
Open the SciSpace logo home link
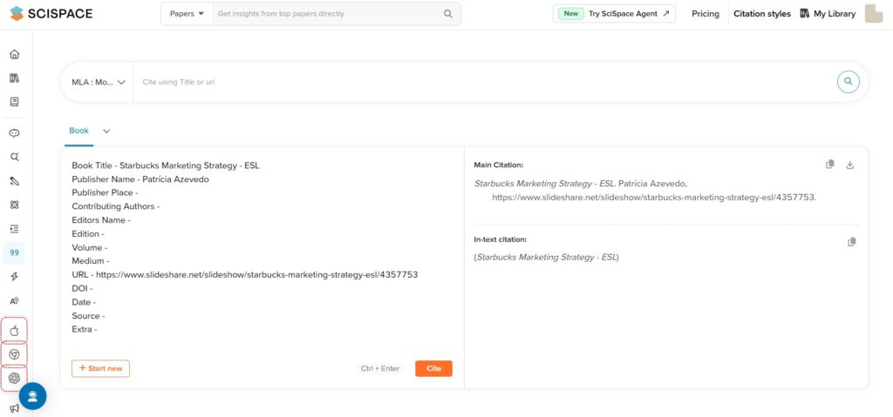51,14
